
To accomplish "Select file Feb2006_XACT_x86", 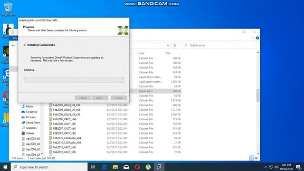I will (64, 123).
